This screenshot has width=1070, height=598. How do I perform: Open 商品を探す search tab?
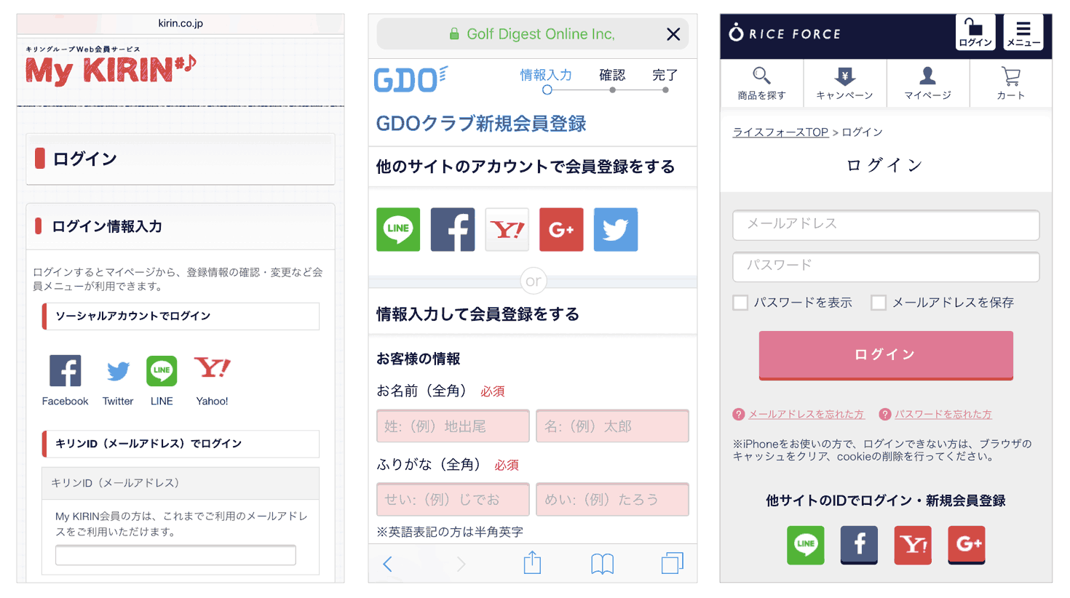click(x=762, y=84)
